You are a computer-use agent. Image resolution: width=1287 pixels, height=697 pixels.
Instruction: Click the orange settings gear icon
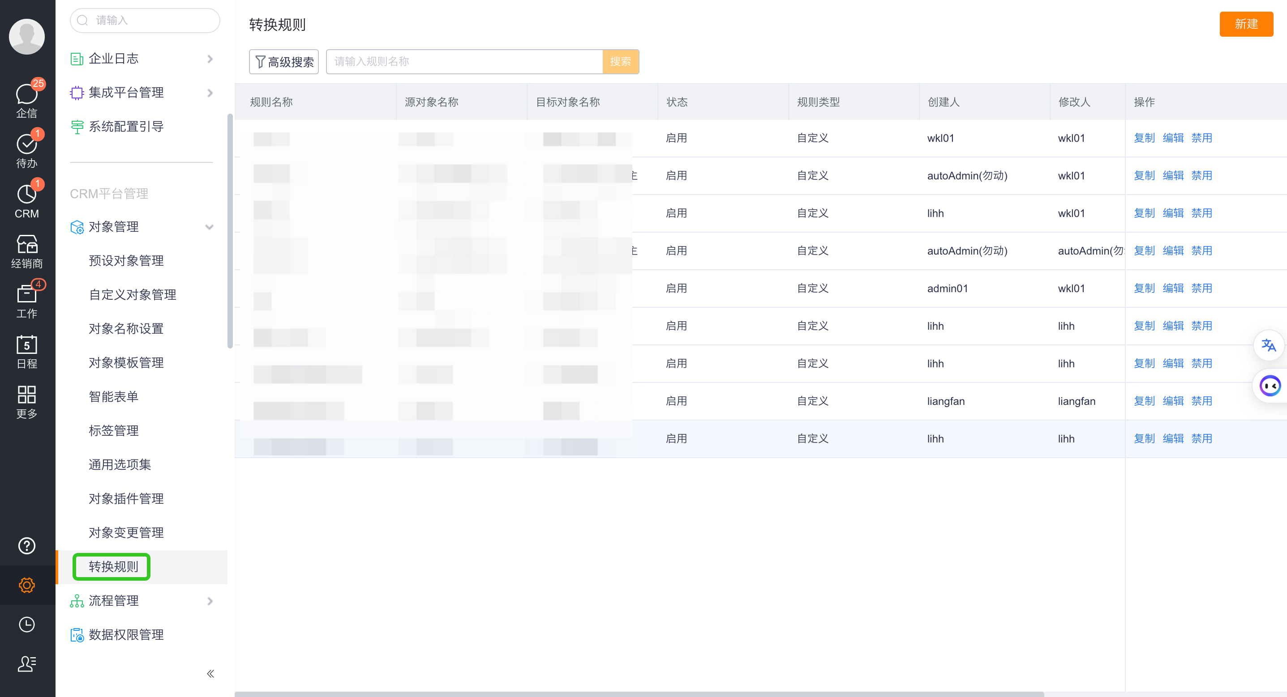(26, 585)
